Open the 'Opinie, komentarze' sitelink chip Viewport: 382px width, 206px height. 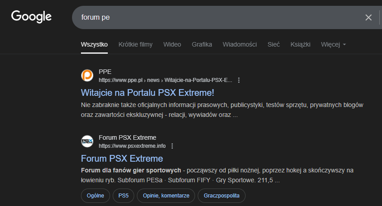click(166, 196)
